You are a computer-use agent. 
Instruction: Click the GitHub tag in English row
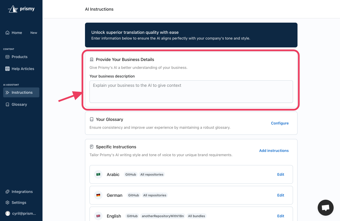tap(132, 216)
